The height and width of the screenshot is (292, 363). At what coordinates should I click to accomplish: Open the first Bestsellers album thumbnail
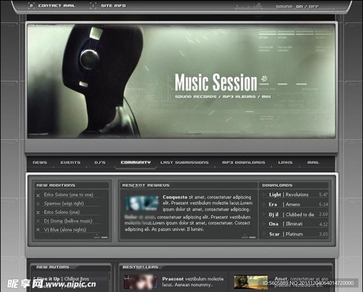pyautogui.click(x=141, y=282)
